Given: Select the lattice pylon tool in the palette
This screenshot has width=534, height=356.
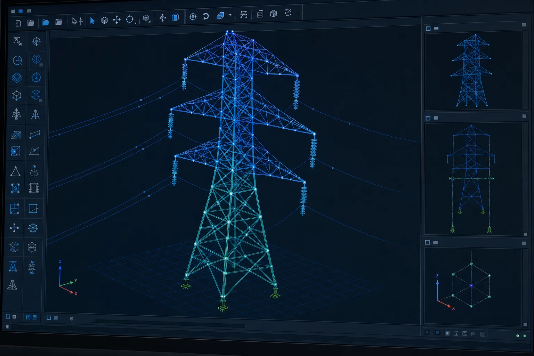Looking at the screenshot, I should (x=16, y=114).
